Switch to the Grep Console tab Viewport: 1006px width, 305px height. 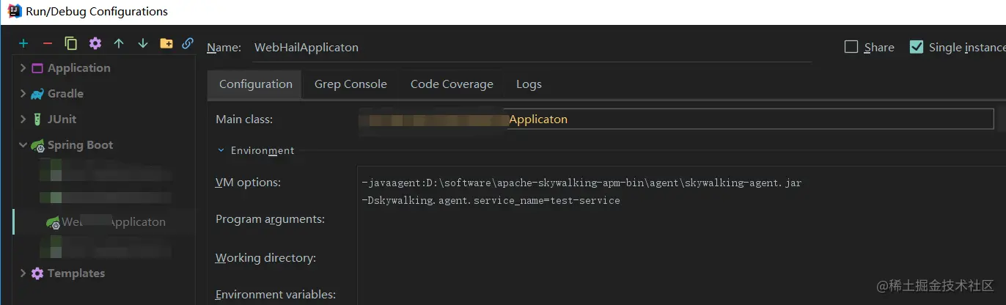click(x=350, y=84)
